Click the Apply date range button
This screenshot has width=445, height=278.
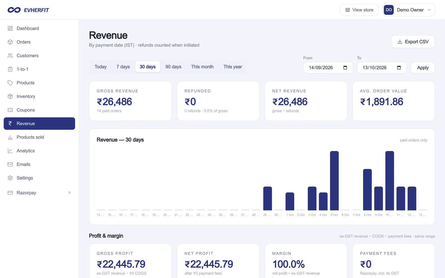(x=423, y=68)
